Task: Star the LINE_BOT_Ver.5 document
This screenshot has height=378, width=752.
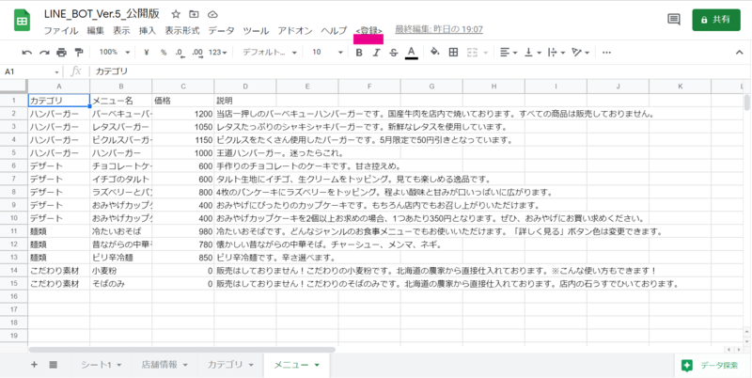Action: click(x=176, y=14)
